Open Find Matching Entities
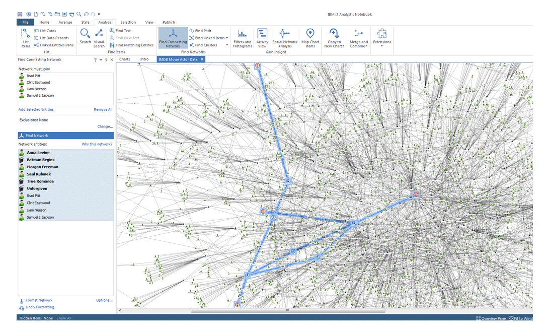547x330 pixels. pyautogui.click(x=131, y=45)
